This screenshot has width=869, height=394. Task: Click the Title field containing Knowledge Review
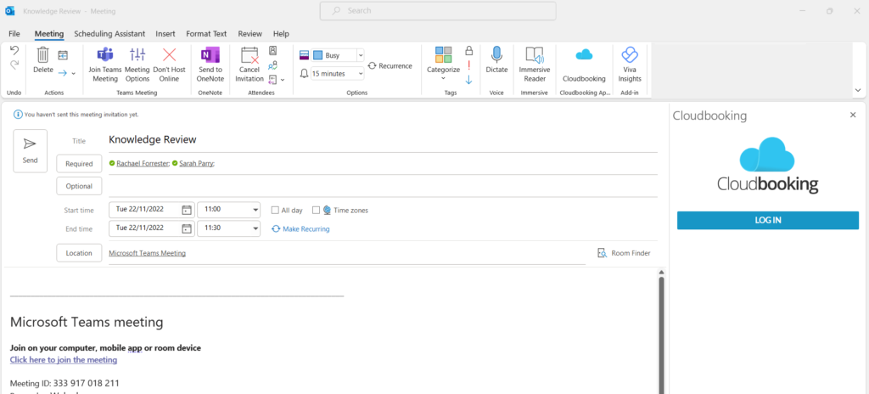coord(383,140)
